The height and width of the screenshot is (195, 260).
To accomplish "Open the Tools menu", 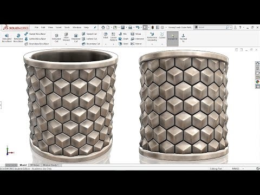I will [67, 28].
